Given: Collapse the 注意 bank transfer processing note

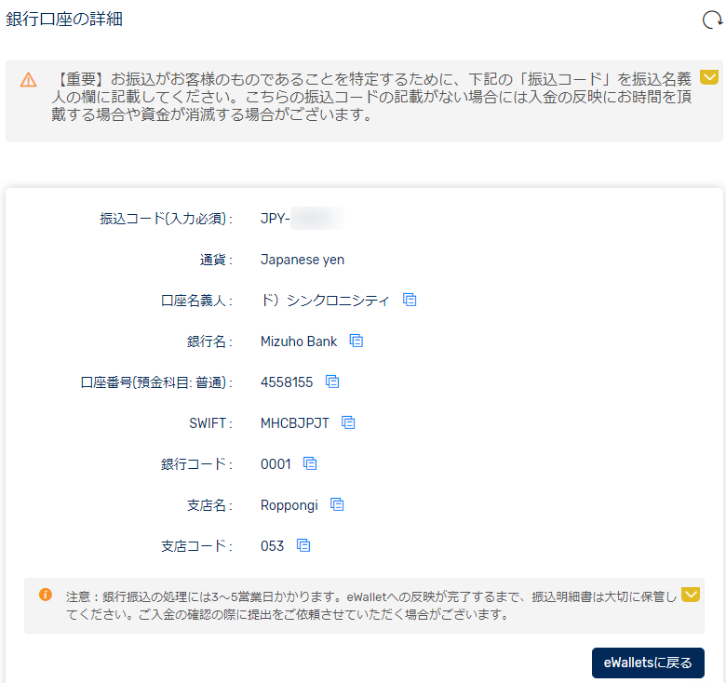Looking at the screenshot, I should pyautogui.click(x=690, y=594).
